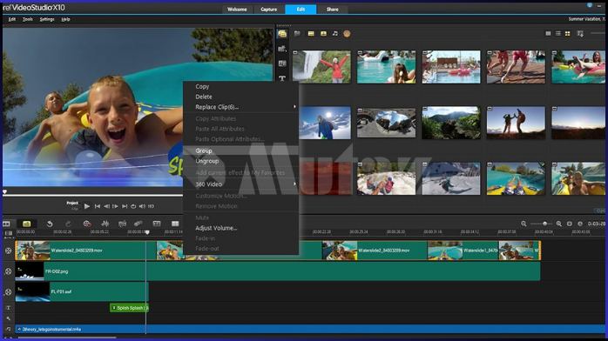
Task: Click the import media folder icon
Action: point(297,34)
